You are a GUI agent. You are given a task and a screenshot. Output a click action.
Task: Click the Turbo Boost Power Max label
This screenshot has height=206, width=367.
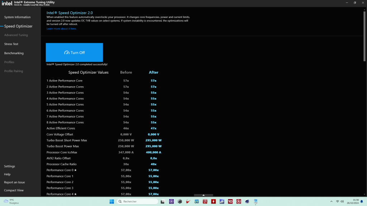pos(63,146)
